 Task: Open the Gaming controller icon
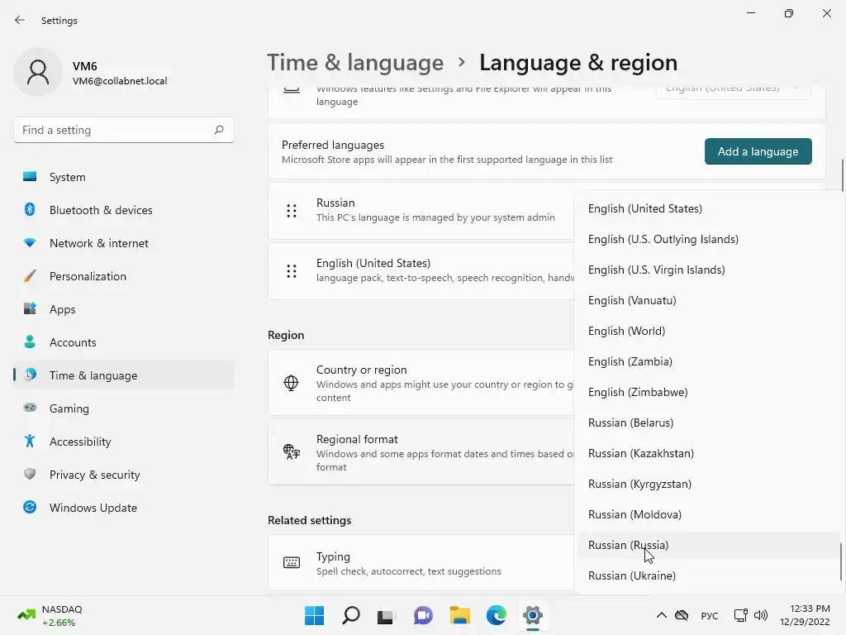coord(30,408)
